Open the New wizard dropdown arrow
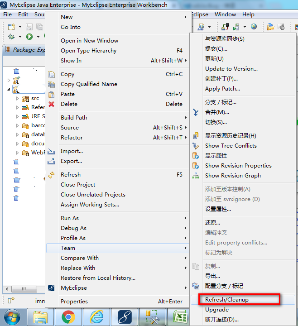Screen dimensions: 298x326 pos(20,27)
